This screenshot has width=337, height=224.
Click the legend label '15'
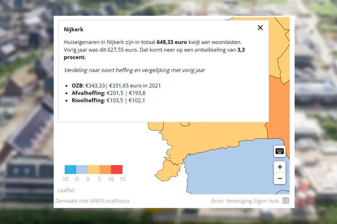123,179
